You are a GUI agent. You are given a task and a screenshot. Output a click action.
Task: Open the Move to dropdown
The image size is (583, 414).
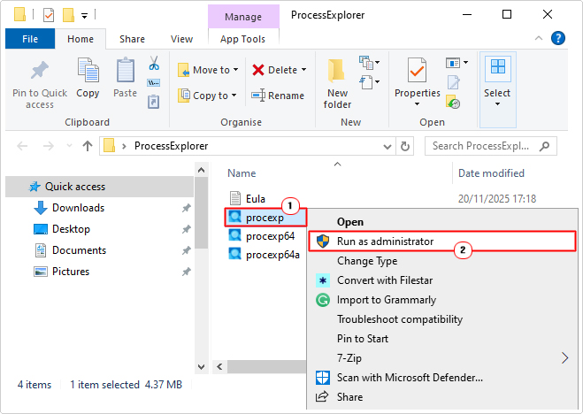click(x=208, y=70)
